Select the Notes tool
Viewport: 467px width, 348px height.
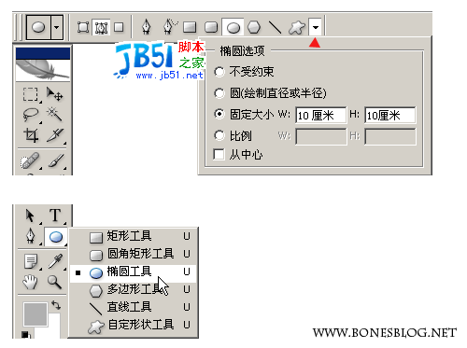[x=31, y=261]
